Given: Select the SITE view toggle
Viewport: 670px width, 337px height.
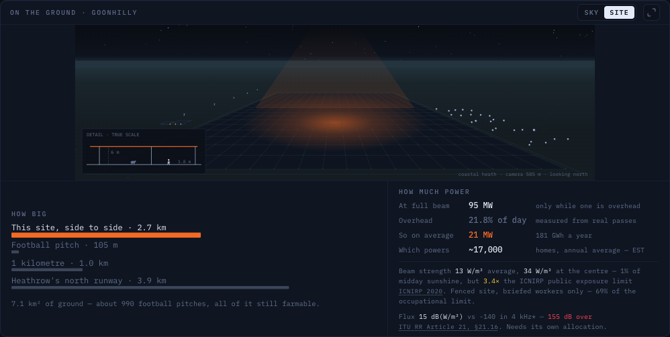Looking at the screenshot, I should (x=619, y=12).
